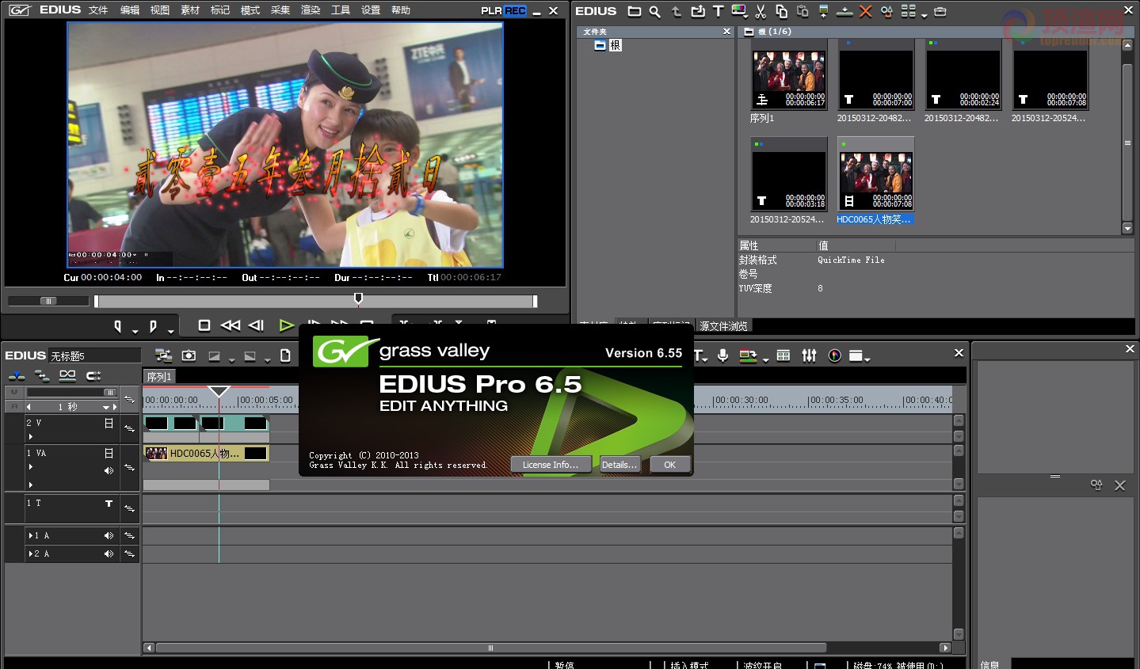Open the 素材 menu

coord(190,10)
